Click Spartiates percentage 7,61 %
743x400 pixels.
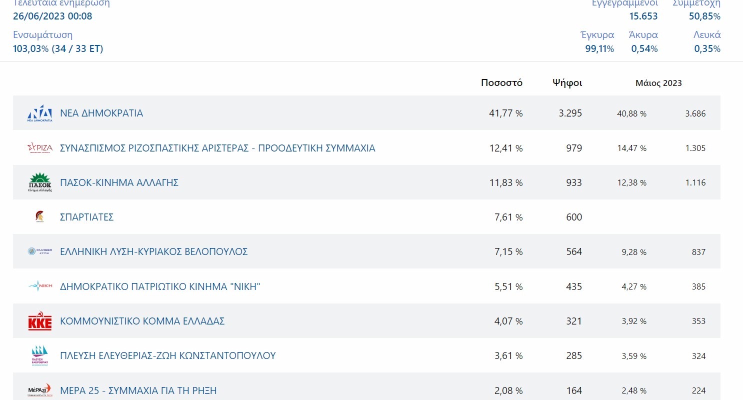pyautogui.click(x=508, y=217)
